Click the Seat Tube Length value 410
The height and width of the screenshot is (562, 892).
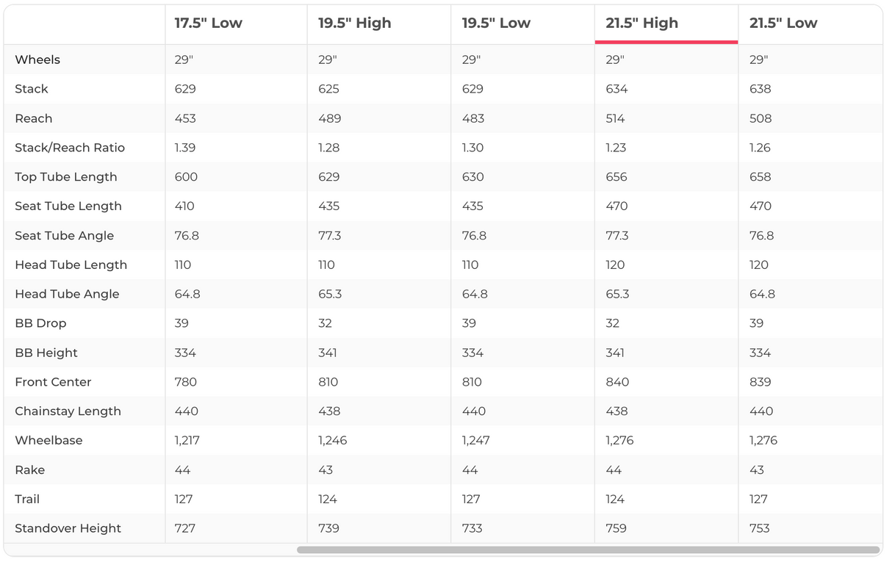pyautogui.click(x=184, y=206)
